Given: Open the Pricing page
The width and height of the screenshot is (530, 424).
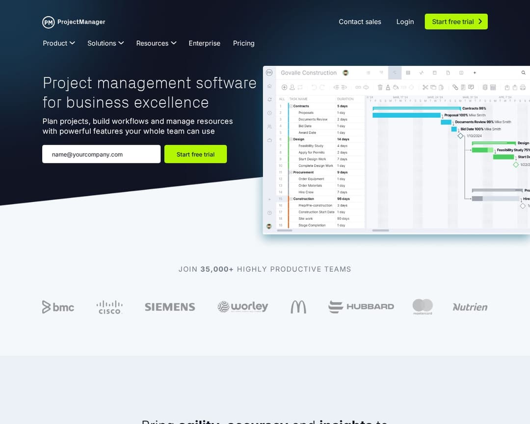Looking at the screenshot, I should pyautogui.click(x=244, y=43).
